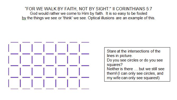Select the word "FAITH," in the title line
Viewport: 177px width, 100px height.
click(71, 9)
